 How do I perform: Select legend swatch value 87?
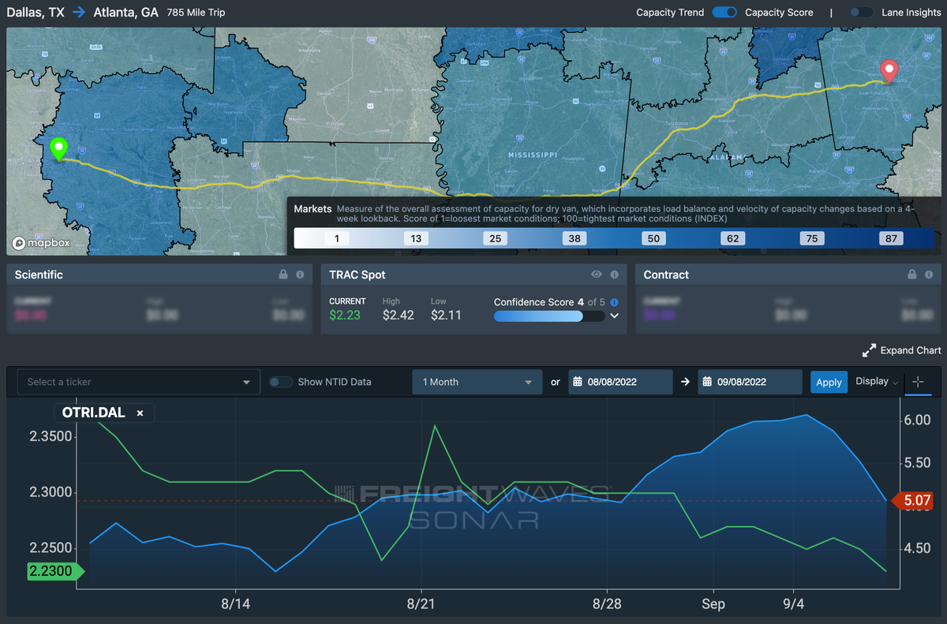[x=891, y=238]
